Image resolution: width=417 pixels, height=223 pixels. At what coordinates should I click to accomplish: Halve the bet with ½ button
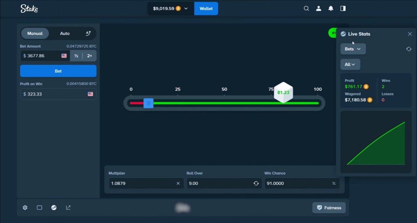[76, 56]
